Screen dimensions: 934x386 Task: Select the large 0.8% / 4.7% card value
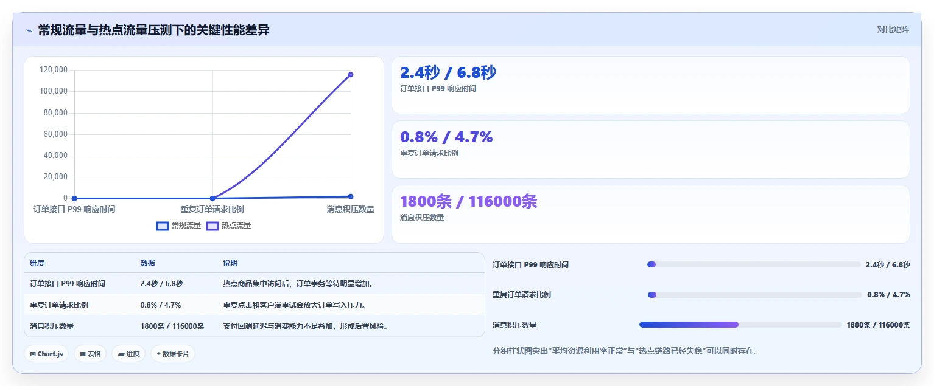(446, 137)
